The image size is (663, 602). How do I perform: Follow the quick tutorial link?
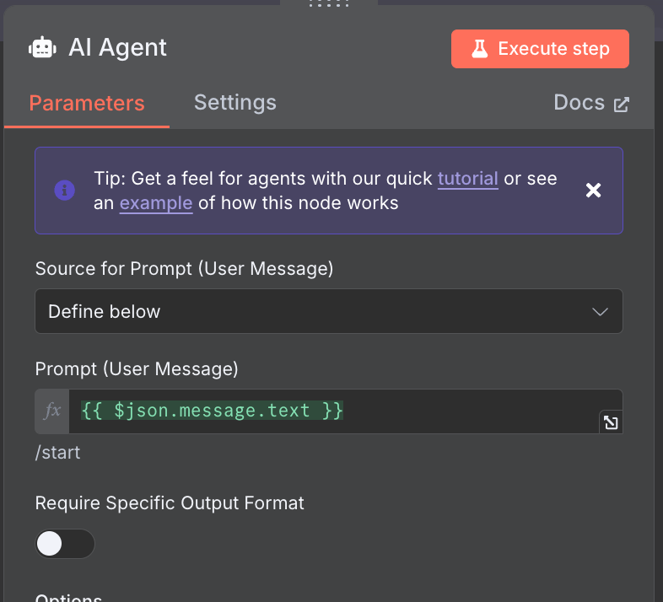point(467,179)
